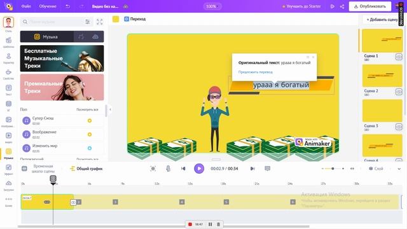Preview the video from top bar
This screenshot has height=229, width=407.
coord(332,6)
